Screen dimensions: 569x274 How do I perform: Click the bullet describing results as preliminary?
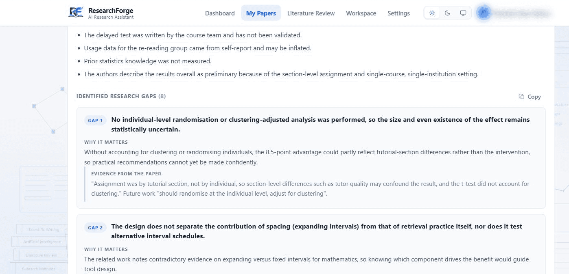point(281,74)
